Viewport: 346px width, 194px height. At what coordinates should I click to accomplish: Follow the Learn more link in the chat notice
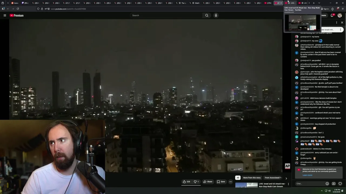(307, 175)
